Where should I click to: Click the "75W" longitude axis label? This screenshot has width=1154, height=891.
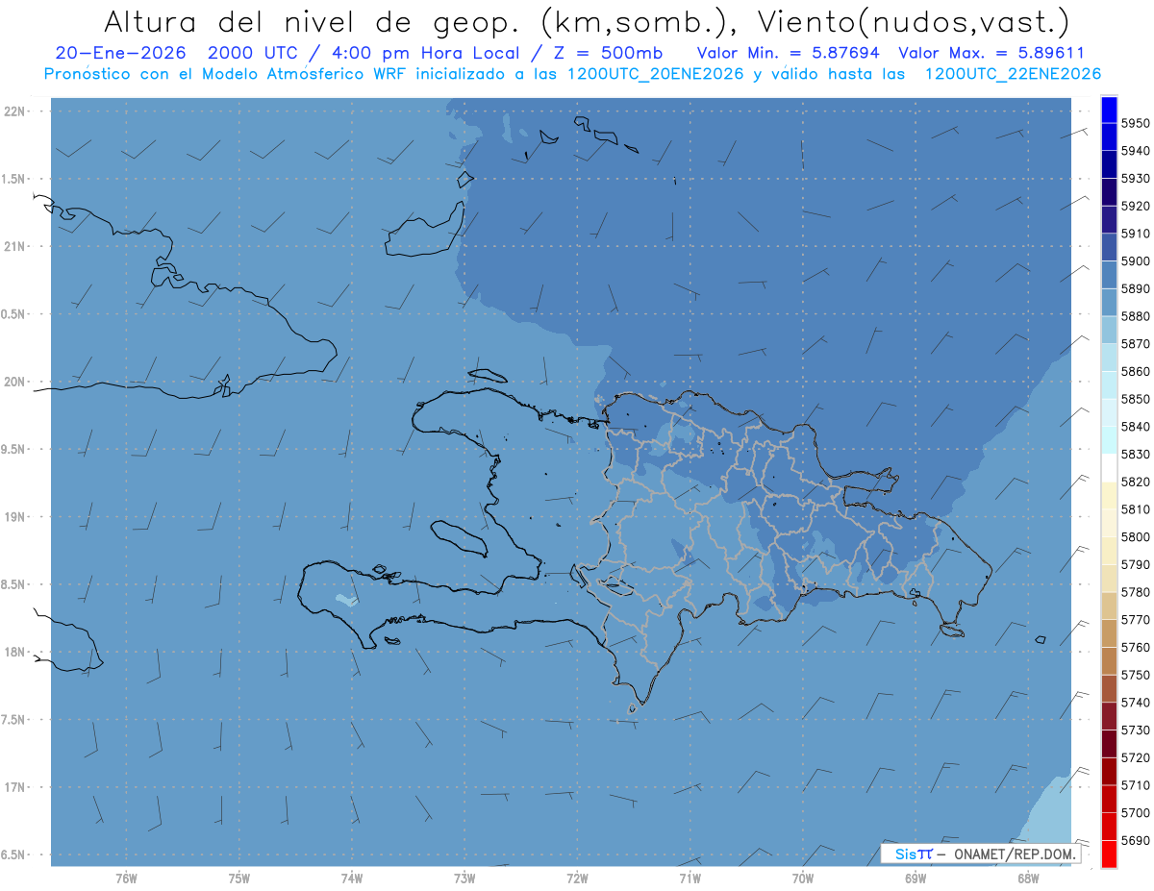pos(239,878)
